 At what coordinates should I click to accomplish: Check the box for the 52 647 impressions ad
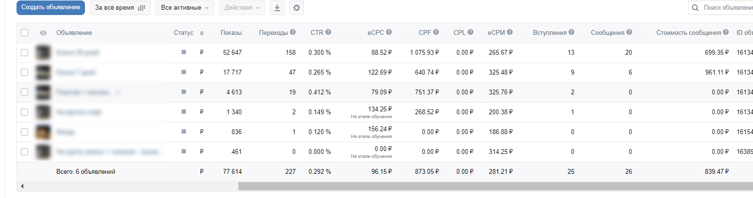point(25,52)
